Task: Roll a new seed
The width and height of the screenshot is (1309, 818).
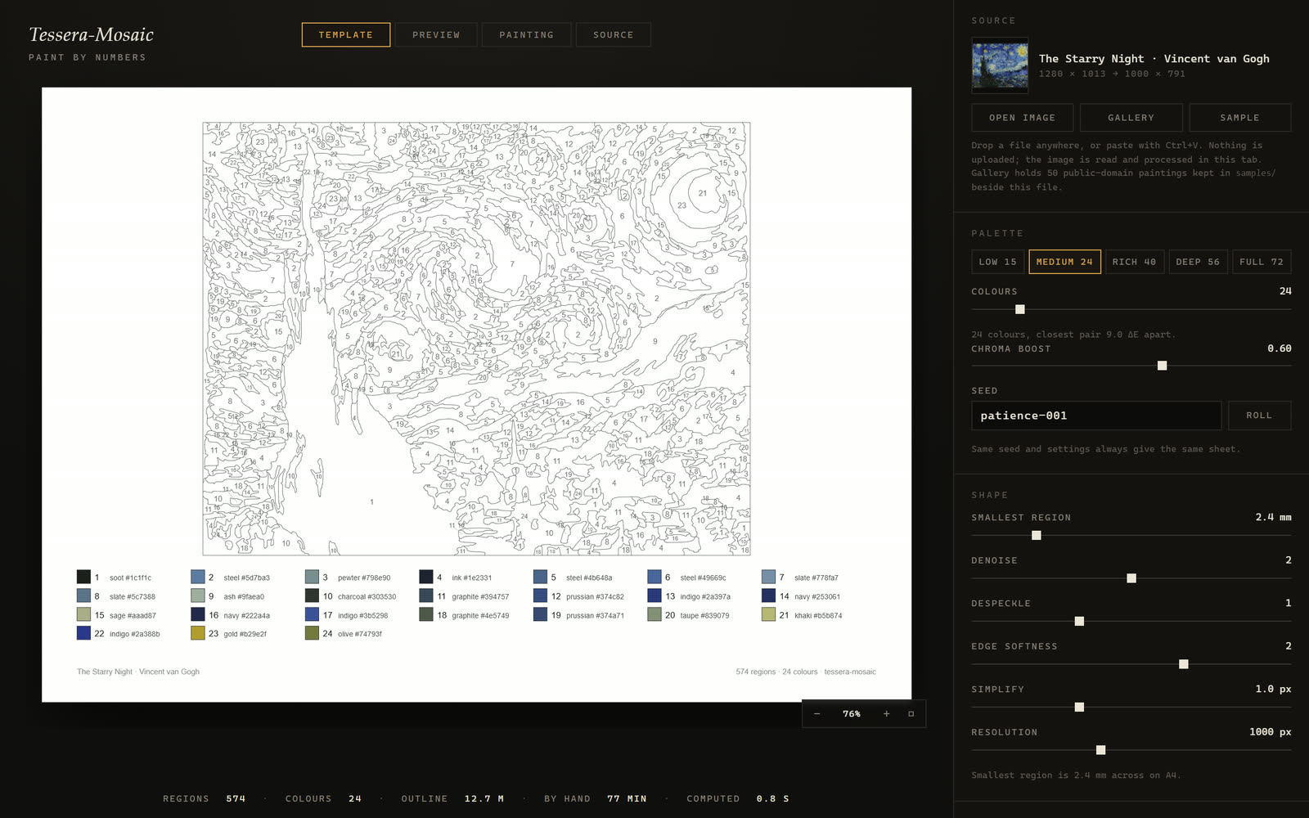Action: pyautogui.click(x=1259, y=416)
